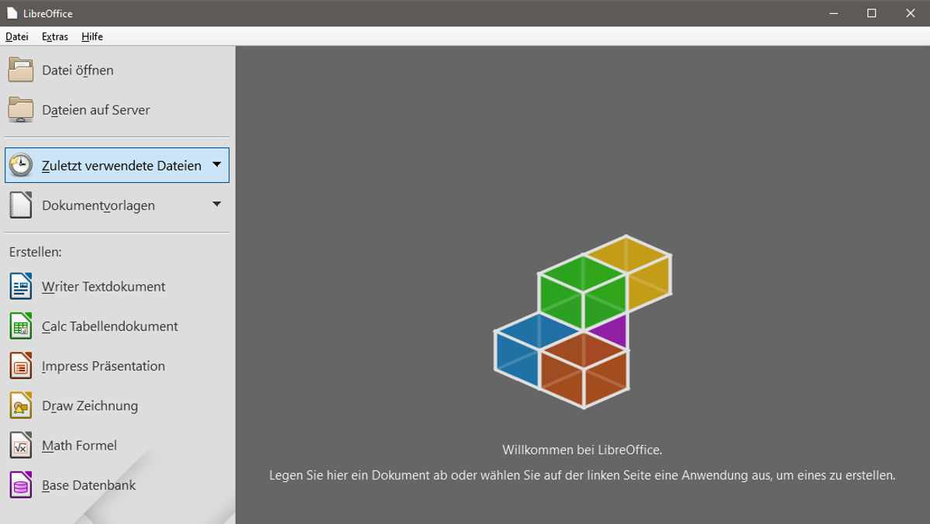930x524 pixels.
Task: Open the Extras menu
Action: pos(55,36)
